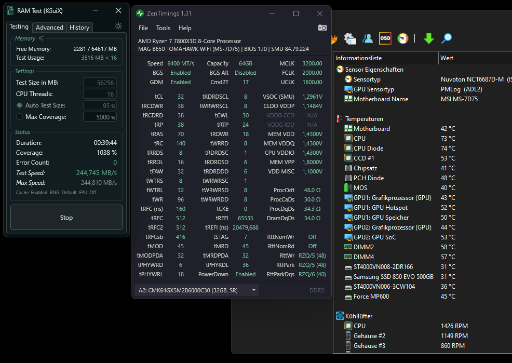Click the plus next to the Memory label
The height and width of the screenshot is (363, 512).
41,38
